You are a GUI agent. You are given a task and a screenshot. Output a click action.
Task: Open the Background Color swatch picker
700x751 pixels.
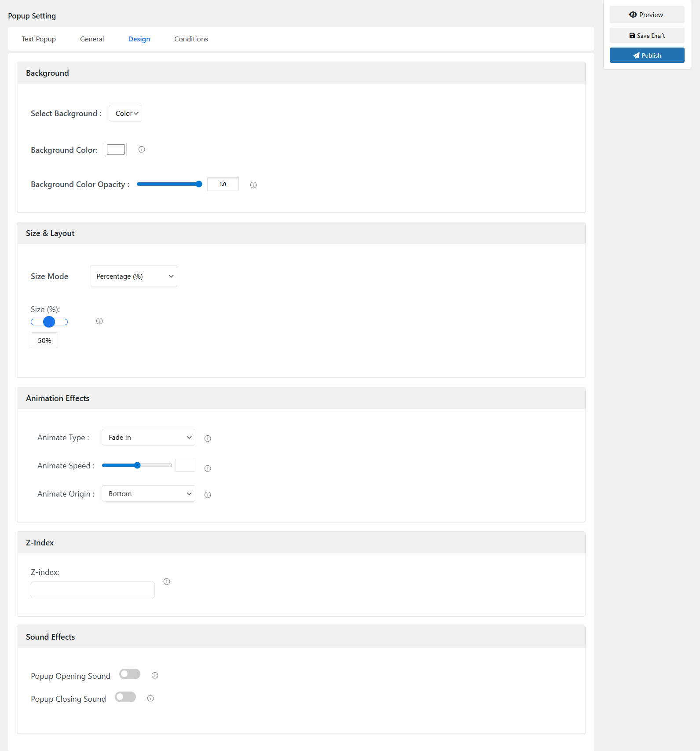pos(116,149)
